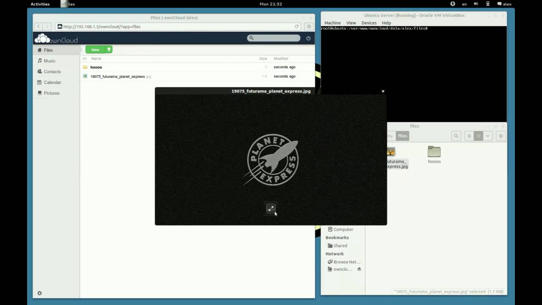Viewport: 542px width, 305px height.
Task: Open the view options dropdown arrow in file manager
Action: (x=488, y=136)
